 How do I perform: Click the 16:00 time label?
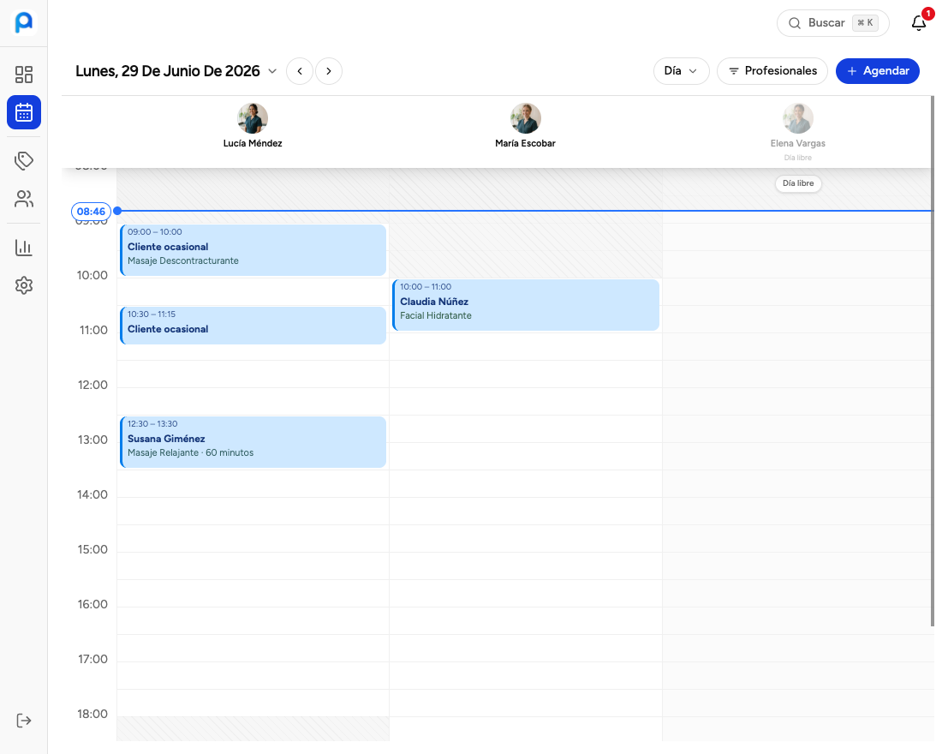coord(92,605)
